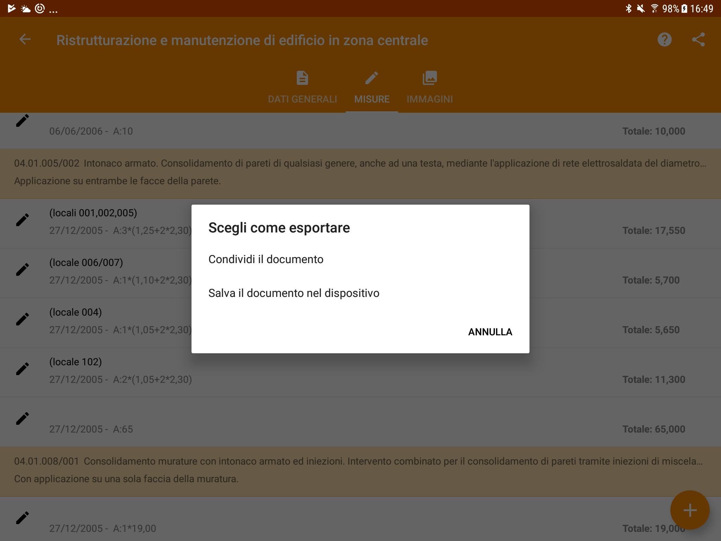This screenshot has width=721, height=541.
Task: Open the help question mark icon
Action: [664, 39]
